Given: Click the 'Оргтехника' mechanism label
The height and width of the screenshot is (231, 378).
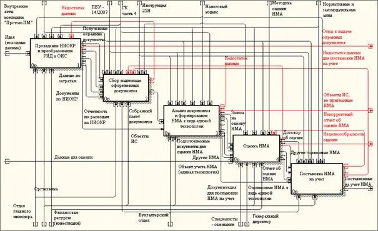Looking at the screenshot, I should point(46,189).
